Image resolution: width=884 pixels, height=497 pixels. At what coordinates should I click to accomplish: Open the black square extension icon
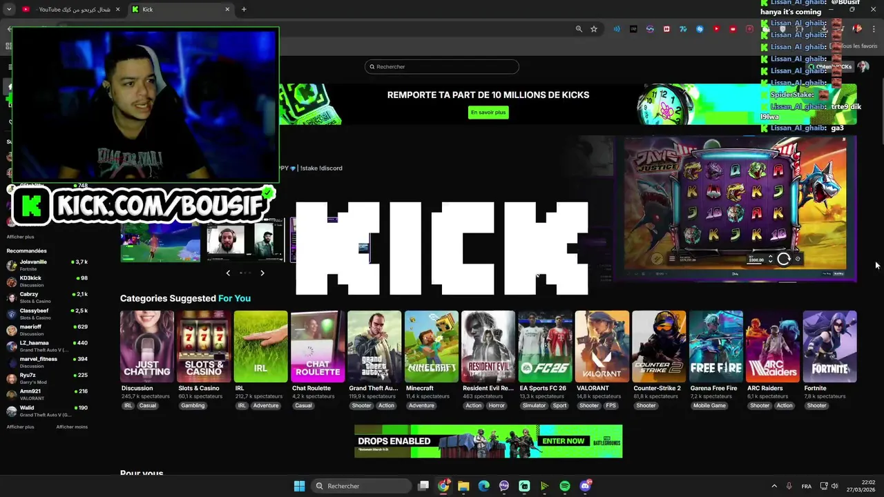coord(633,29)
